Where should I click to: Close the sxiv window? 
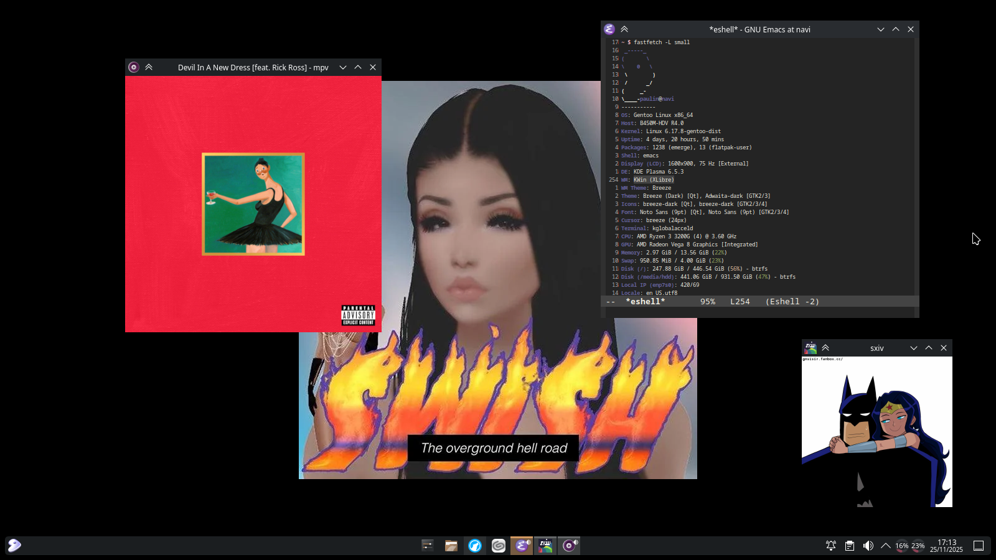click(x=944, y=348)
